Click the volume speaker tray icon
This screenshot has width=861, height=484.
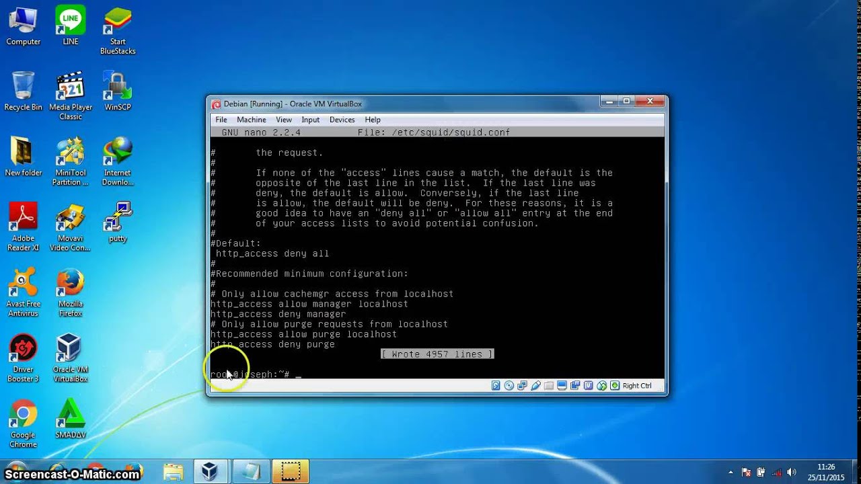pos(792,472)
